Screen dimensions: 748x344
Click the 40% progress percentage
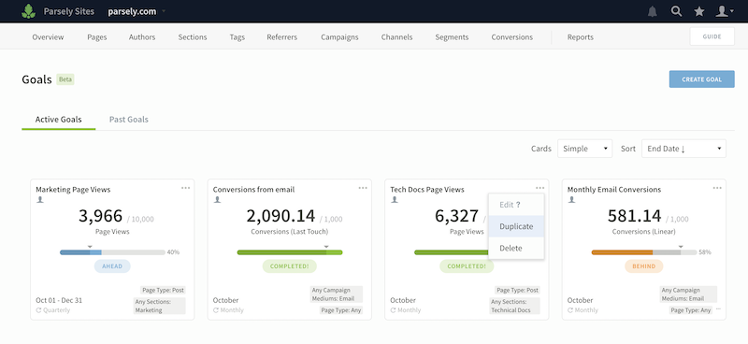[x=173, y=252]
